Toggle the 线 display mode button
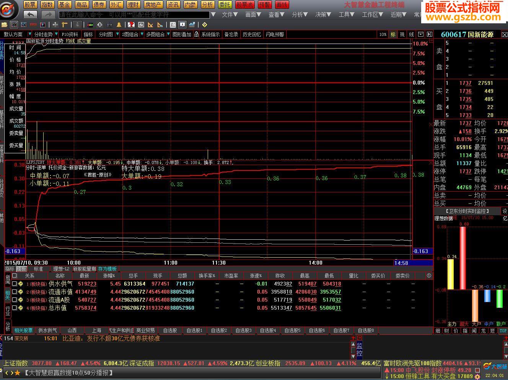This screenshot has width=508, height=380. tap(412, 34)
